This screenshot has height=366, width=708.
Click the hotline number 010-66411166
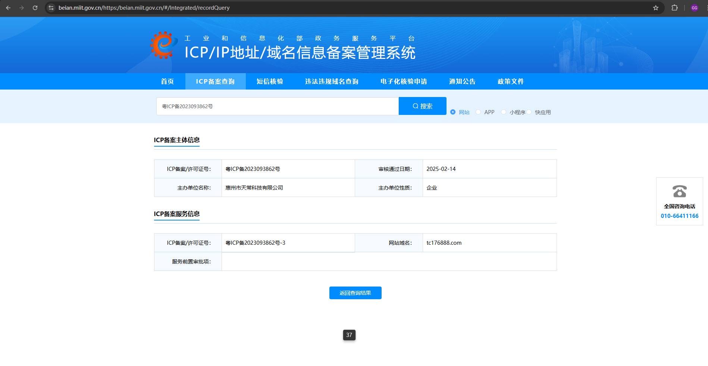coord(680,216)
